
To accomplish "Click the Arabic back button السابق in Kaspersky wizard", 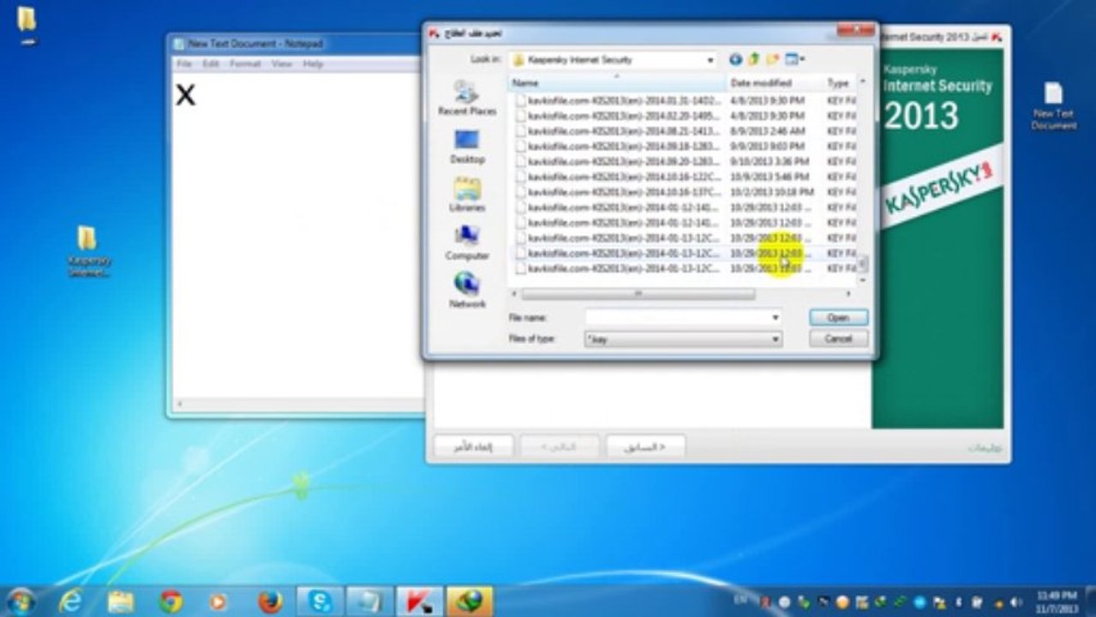I will pyautogui.click(x=646, y=446).
